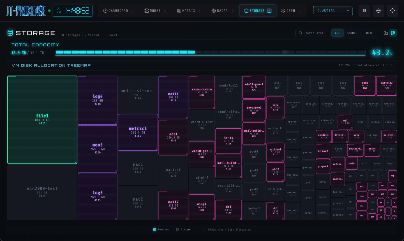This screenshot has height=241, width=404.
Task: Open the Radar tab
Action: click(x=223, y=11)
